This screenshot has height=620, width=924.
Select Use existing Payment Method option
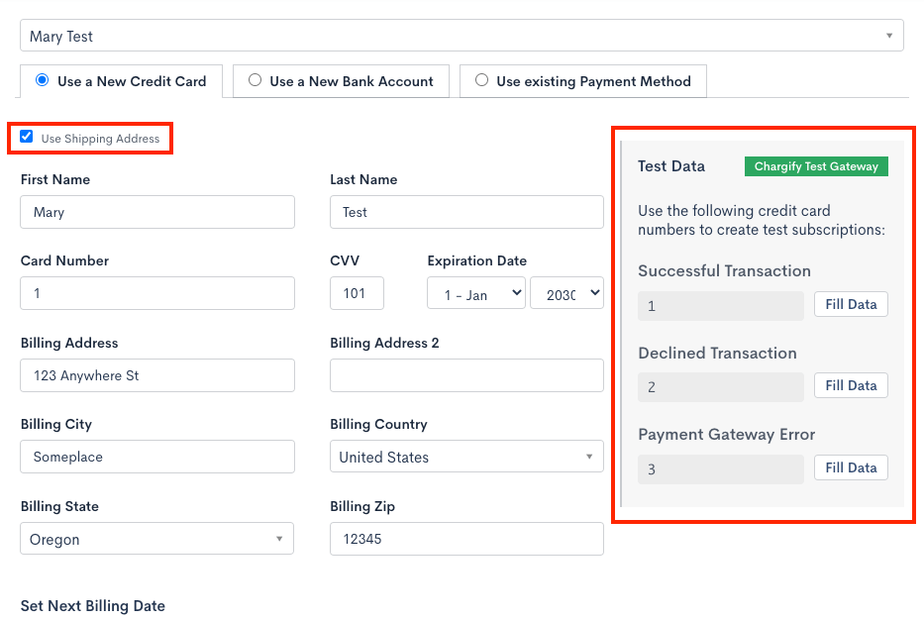click(x=482, y=80)
